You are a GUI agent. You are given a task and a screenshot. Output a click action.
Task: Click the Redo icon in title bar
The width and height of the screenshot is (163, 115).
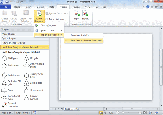pyautogui.click(x=18, y=2)
